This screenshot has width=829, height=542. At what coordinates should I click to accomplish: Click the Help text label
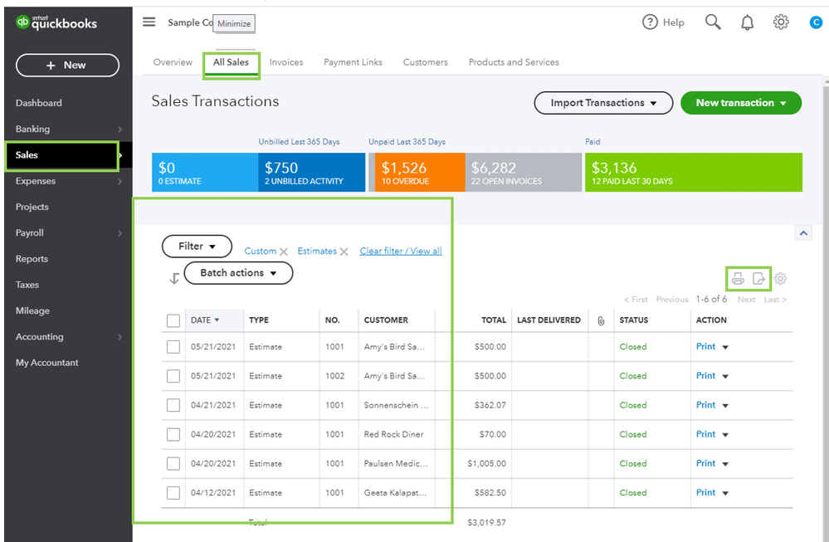pos(674,22)
